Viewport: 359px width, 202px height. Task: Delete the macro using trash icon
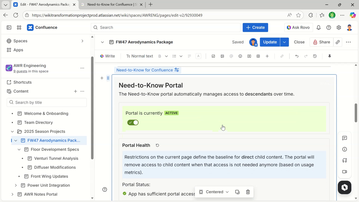point(248,192)
